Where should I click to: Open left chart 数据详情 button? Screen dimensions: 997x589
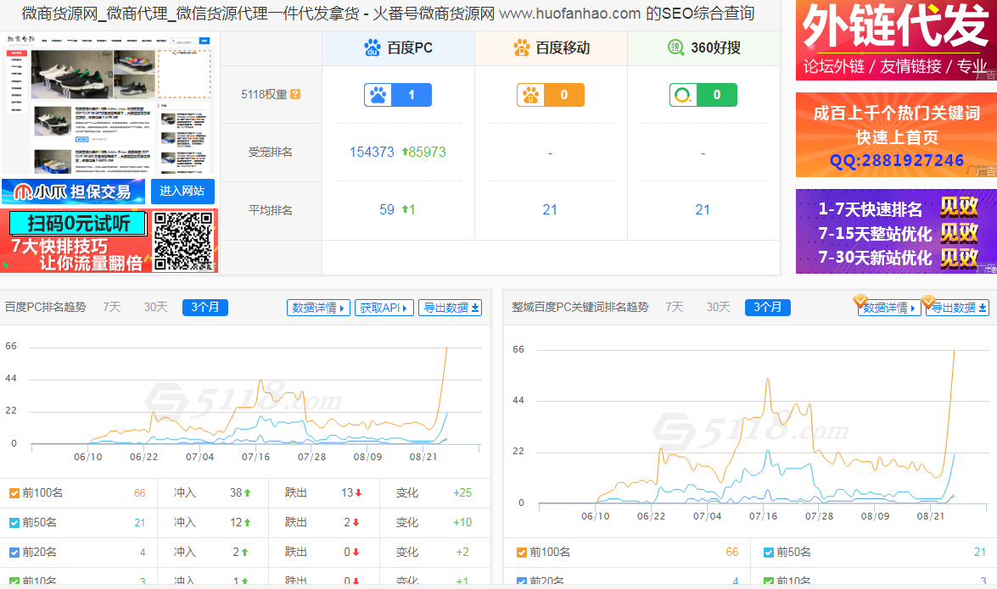(x=318, y=308)
